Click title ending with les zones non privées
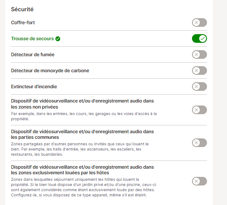This screenshot has height=205, width=227. click(x=83, y=104)
